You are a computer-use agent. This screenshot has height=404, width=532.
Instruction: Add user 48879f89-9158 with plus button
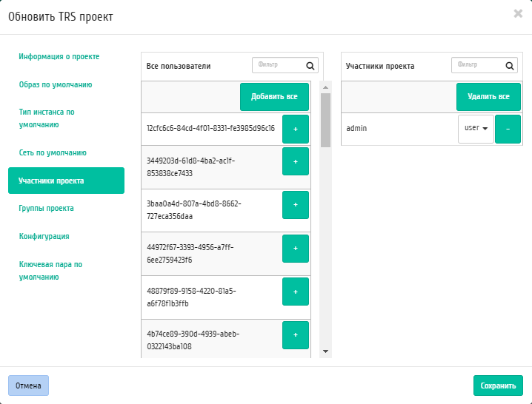click(x=296, y=292)
